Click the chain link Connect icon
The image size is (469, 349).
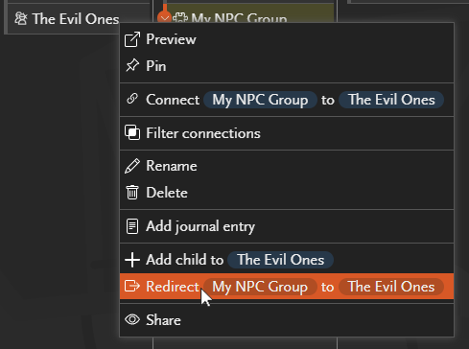[x=132, y=99]
